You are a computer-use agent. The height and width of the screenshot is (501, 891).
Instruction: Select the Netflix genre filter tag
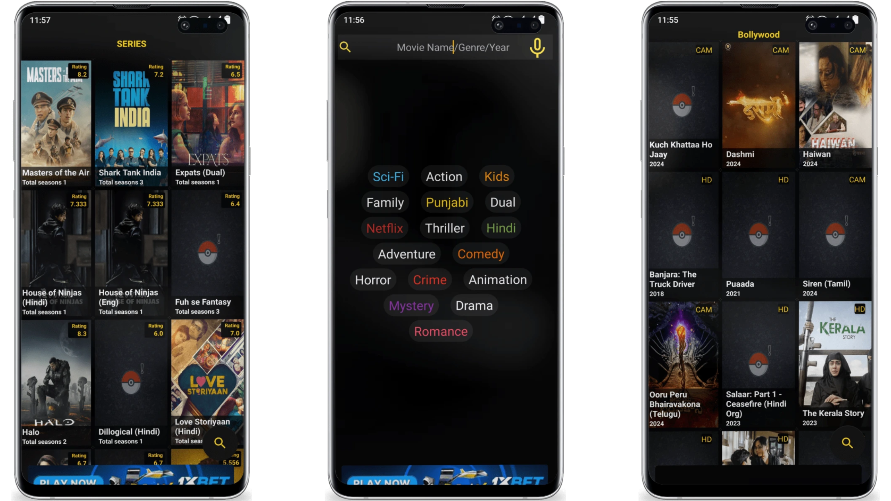384,228
